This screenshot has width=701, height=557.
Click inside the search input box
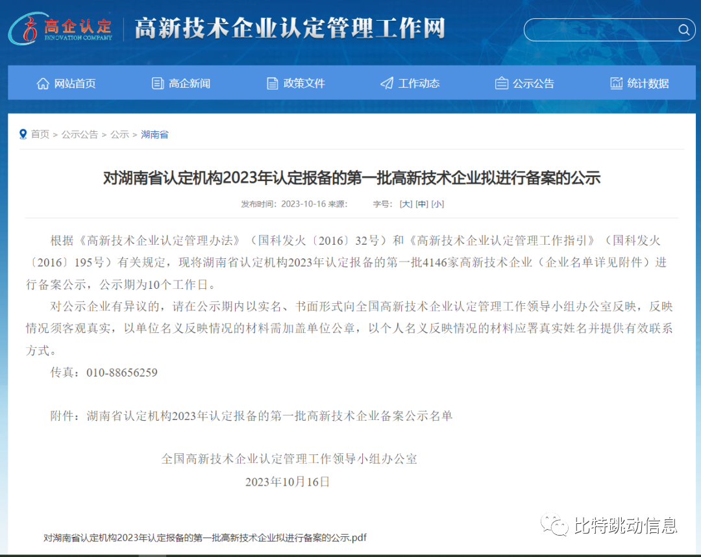pyautogui.click(x=597, y=30)
